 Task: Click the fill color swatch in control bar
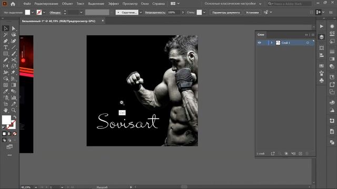[x=27, y=13]
